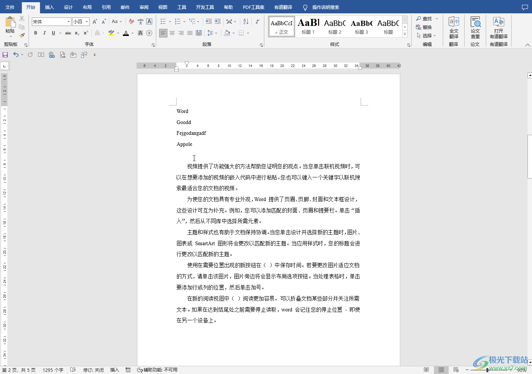This screenshot has width=532, height=374.
Task: Toggle underline formatting
Action: [x=53, y=33]
